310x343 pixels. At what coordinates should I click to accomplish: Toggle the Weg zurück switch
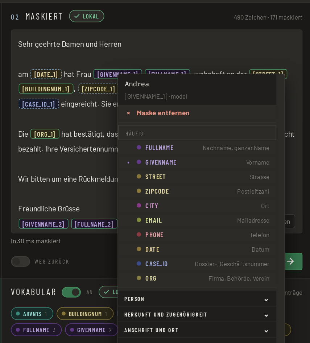(20, 261)
